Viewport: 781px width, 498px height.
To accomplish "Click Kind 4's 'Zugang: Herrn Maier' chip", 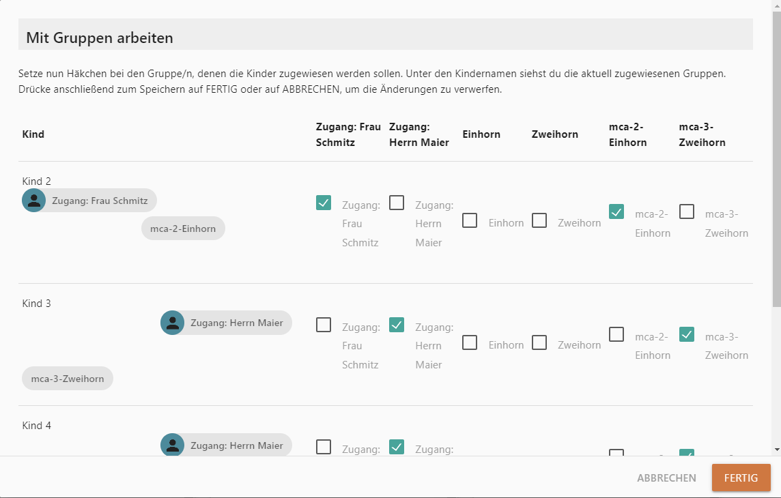I will pyautogui.click(x=226, y=445).
